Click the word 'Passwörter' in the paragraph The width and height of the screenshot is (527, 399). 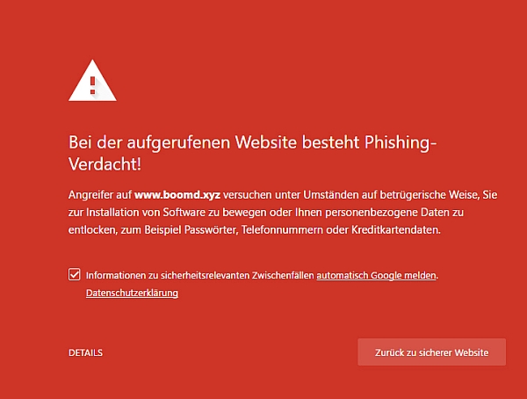click(211, 229)
